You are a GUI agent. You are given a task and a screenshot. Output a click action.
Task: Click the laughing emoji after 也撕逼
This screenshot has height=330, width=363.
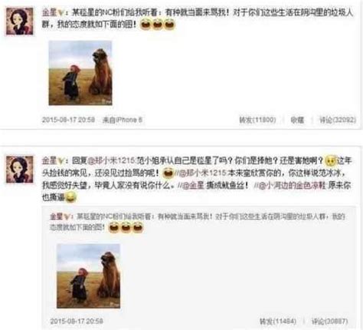coord(70,197)
